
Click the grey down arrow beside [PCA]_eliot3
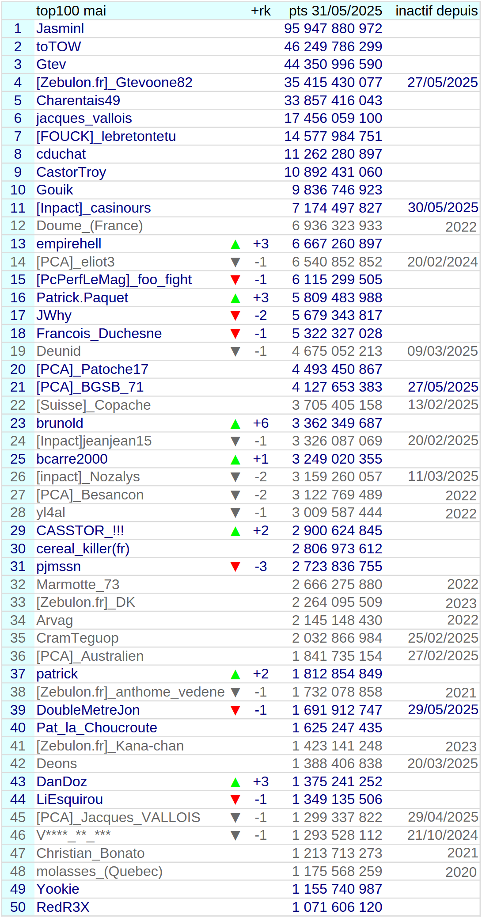tap(235, 263)
